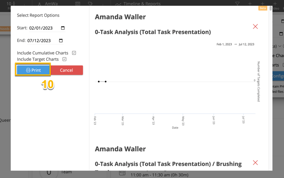The width and height of the screenshot is (284, 178).
Task: Open the Timeline & Reports tab
Action: [x=142, y=4]
